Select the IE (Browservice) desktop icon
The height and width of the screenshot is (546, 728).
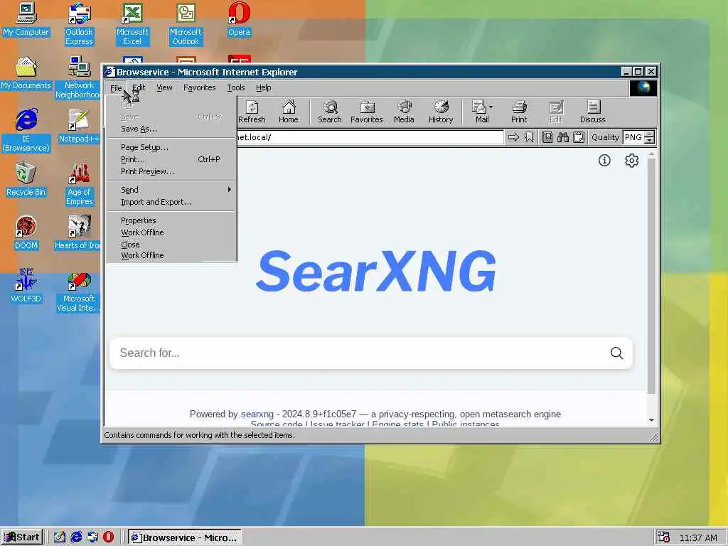26,131
